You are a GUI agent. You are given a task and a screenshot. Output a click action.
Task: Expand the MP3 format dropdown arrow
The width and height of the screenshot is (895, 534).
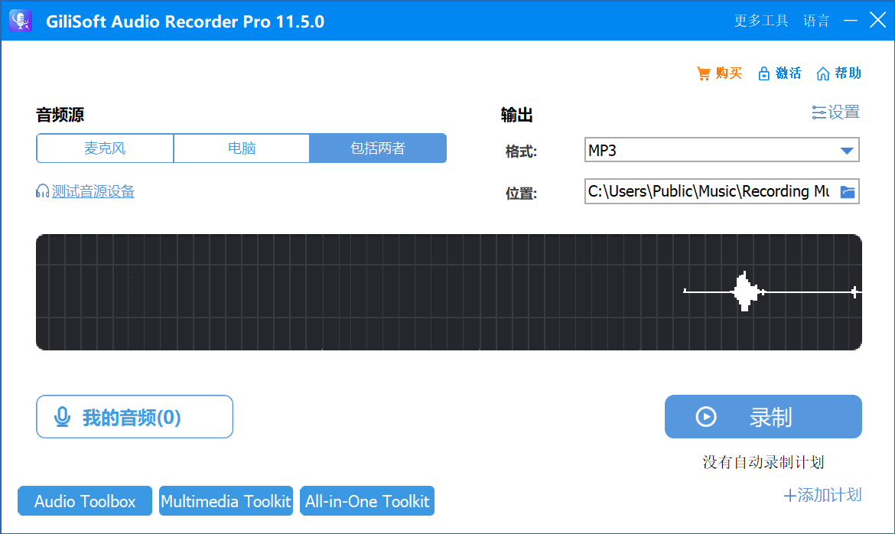tap(847, 150)
